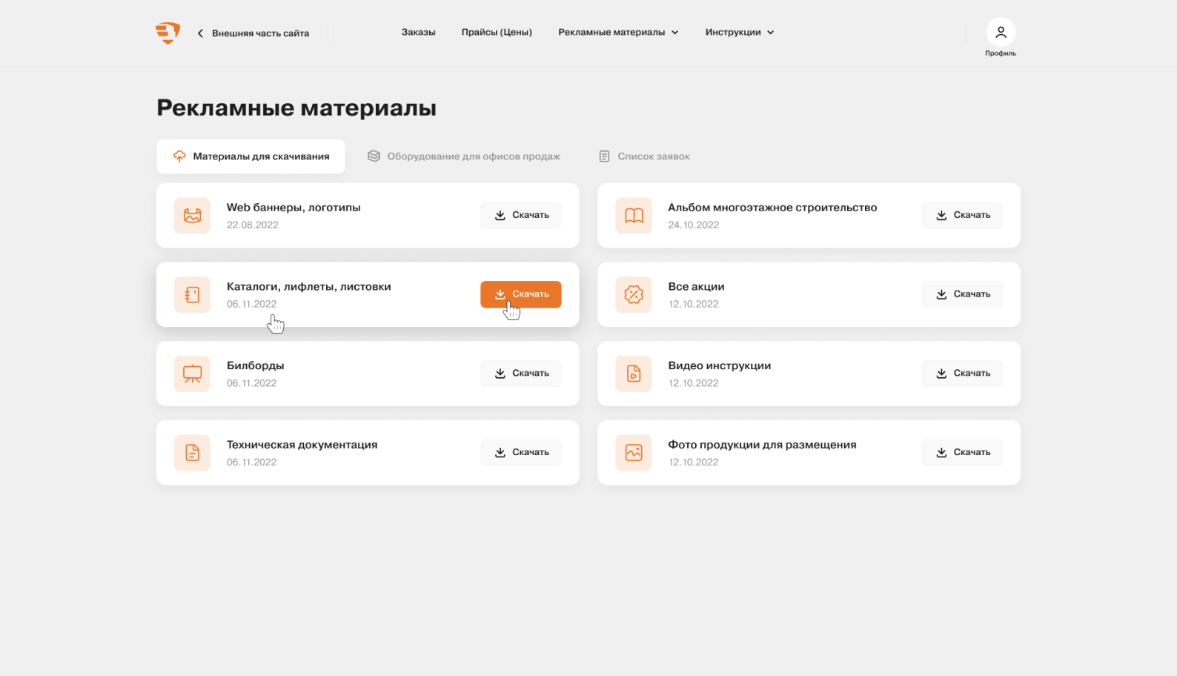
Task: Click the Фото продукции picture icon
Action: [x=634, y=453]
